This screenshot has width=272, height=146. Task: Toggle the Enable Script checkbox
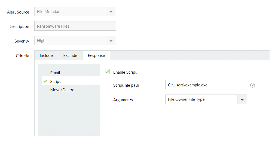[x=107, y=72]
